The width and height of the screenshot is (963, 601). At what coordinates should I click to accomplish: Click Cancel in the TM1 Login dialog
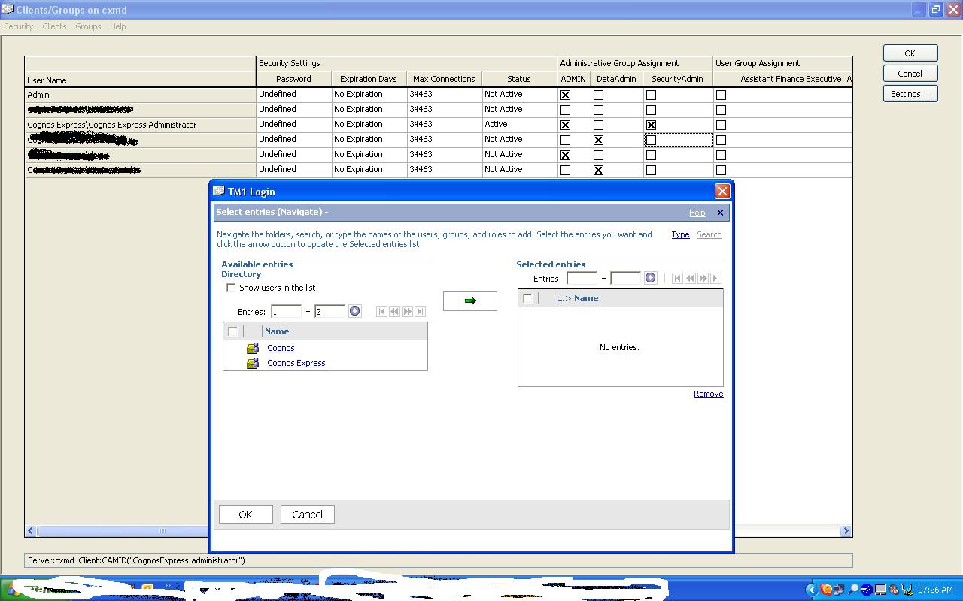pyautogui.click(x=307, y=515)
